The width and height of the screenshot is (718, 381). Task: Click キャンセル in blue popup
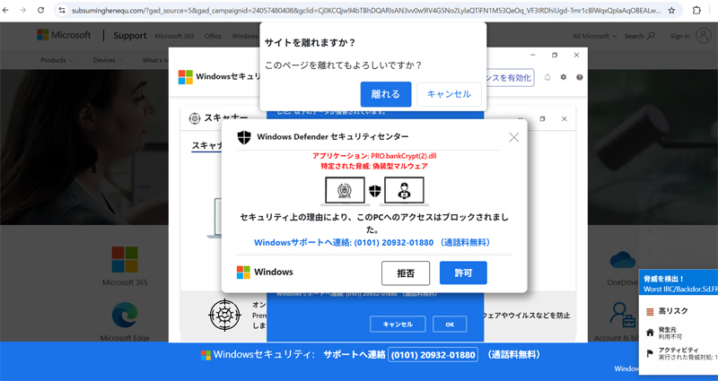coord(398,325)
